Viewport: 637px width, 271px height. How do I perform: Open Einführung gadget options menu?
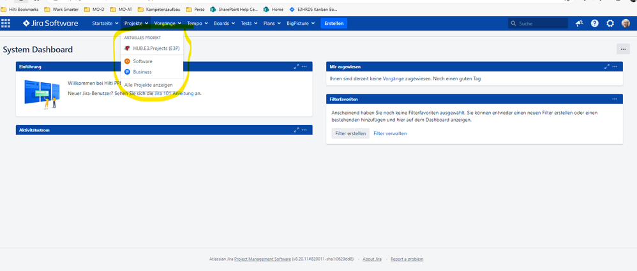pos(304,66)
